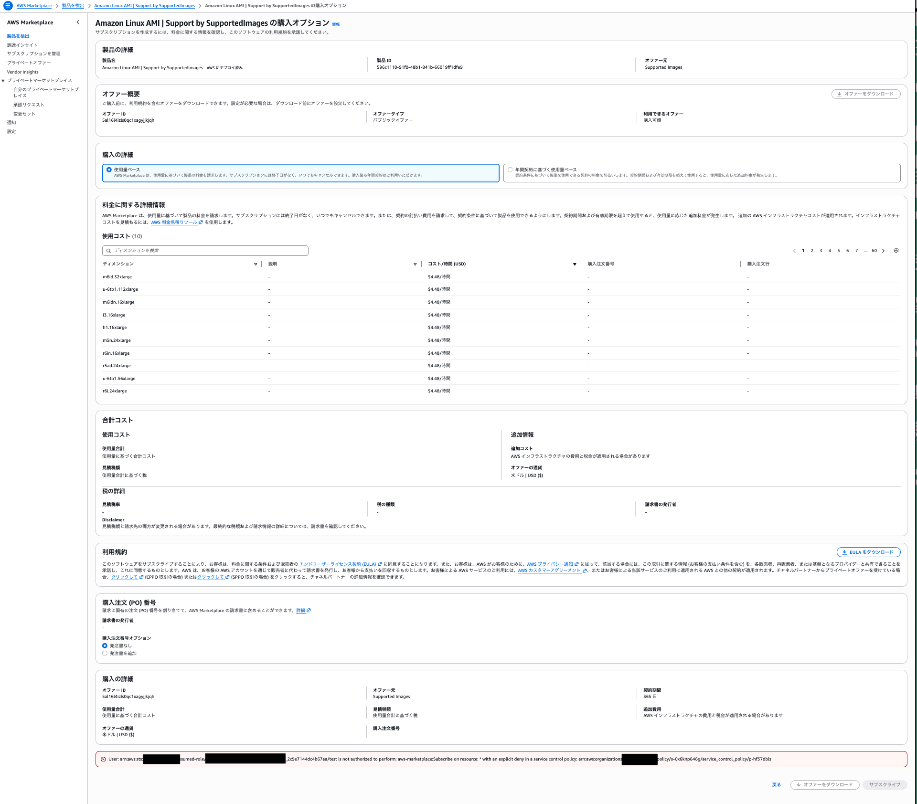The height and width of the screenshot is (804, 917).
Task: Go to previous page of usage costs
Action: point(794,251)
